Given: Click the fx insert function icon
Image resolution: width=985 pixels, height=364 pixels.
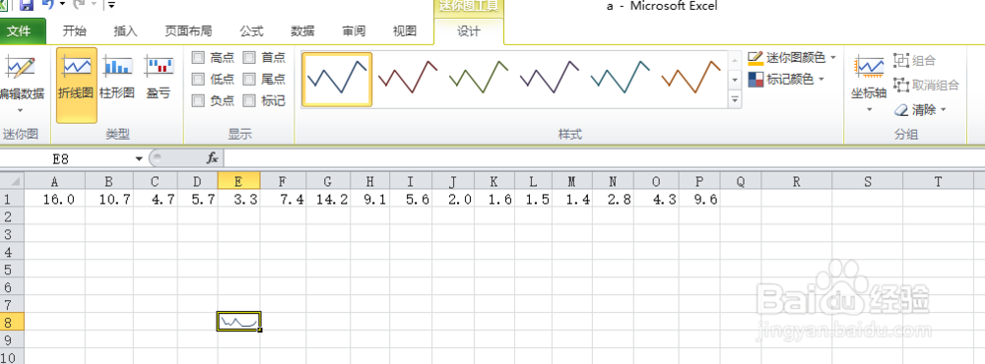Looking at the screenshot, I should (213, 158).
